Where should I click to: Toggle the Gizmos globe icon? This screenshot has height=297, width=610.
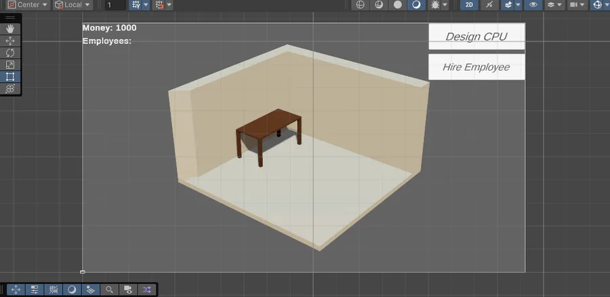597,5
